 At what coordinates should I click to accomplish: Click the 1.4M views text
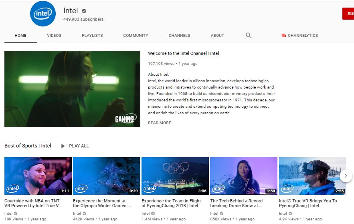coord(152,219)
